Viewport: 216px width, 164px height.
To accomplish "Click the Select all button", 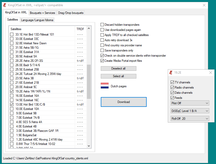I will tap(119, 76).
